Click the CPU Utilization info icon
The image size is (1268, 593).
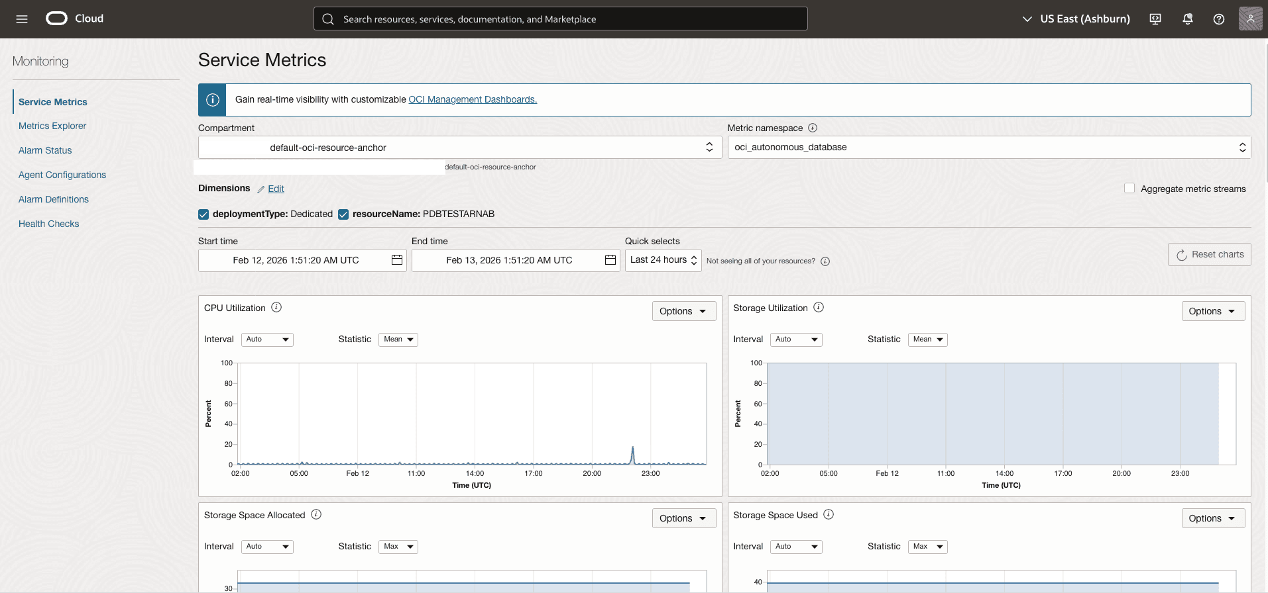click(x=277, y=307)
